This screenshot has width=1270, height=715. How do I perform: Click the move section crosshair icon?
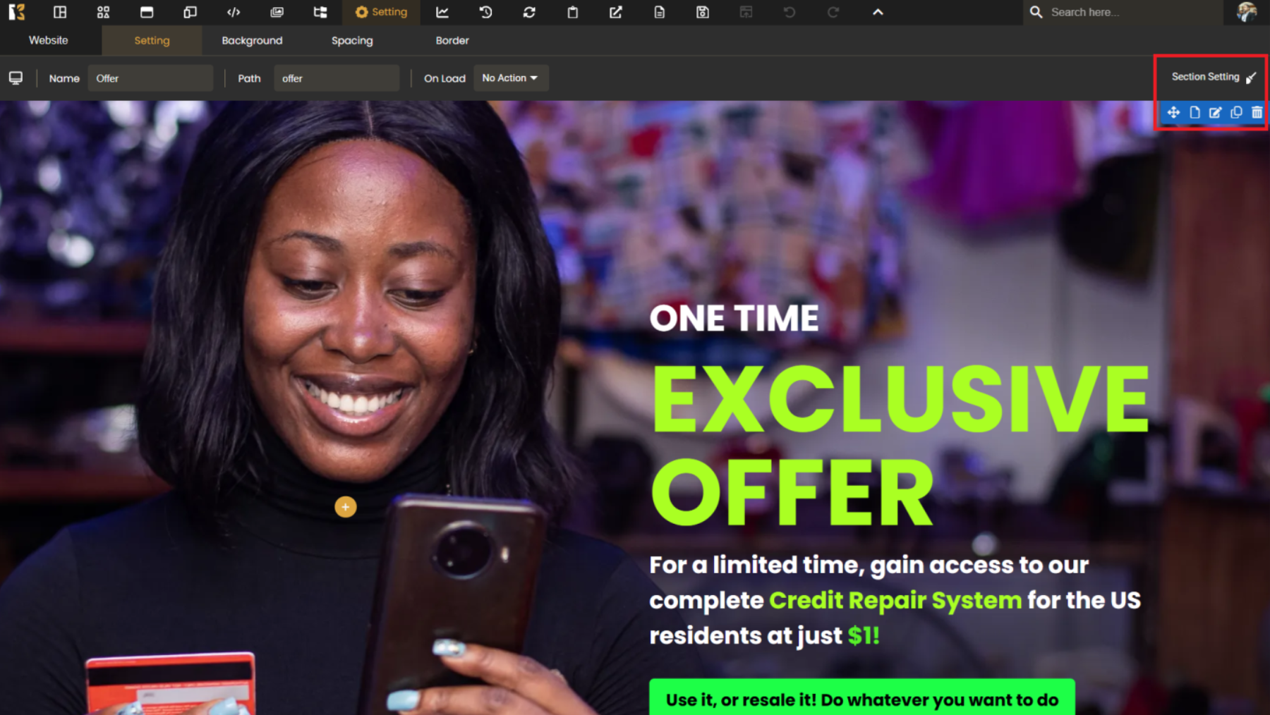coord(1173,113)
